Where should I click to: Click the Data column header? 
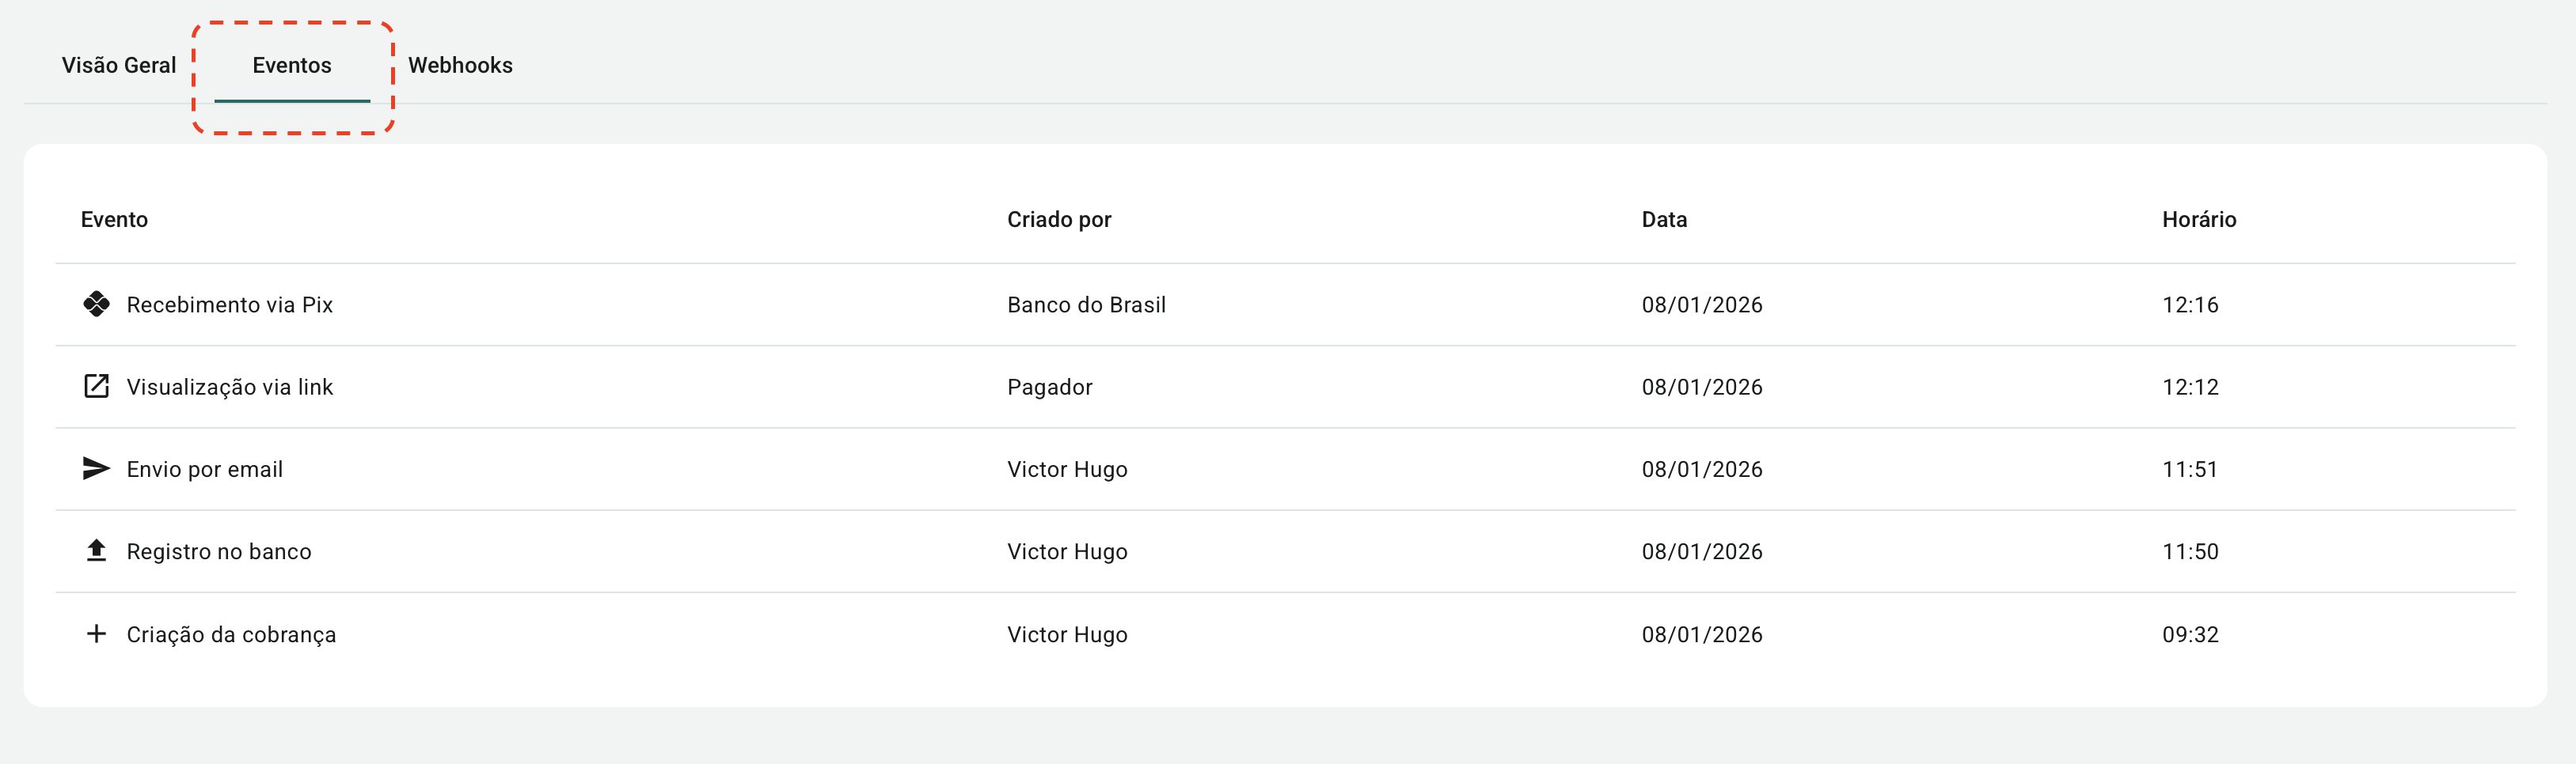pyautogui.click(x=1664, y=220)
